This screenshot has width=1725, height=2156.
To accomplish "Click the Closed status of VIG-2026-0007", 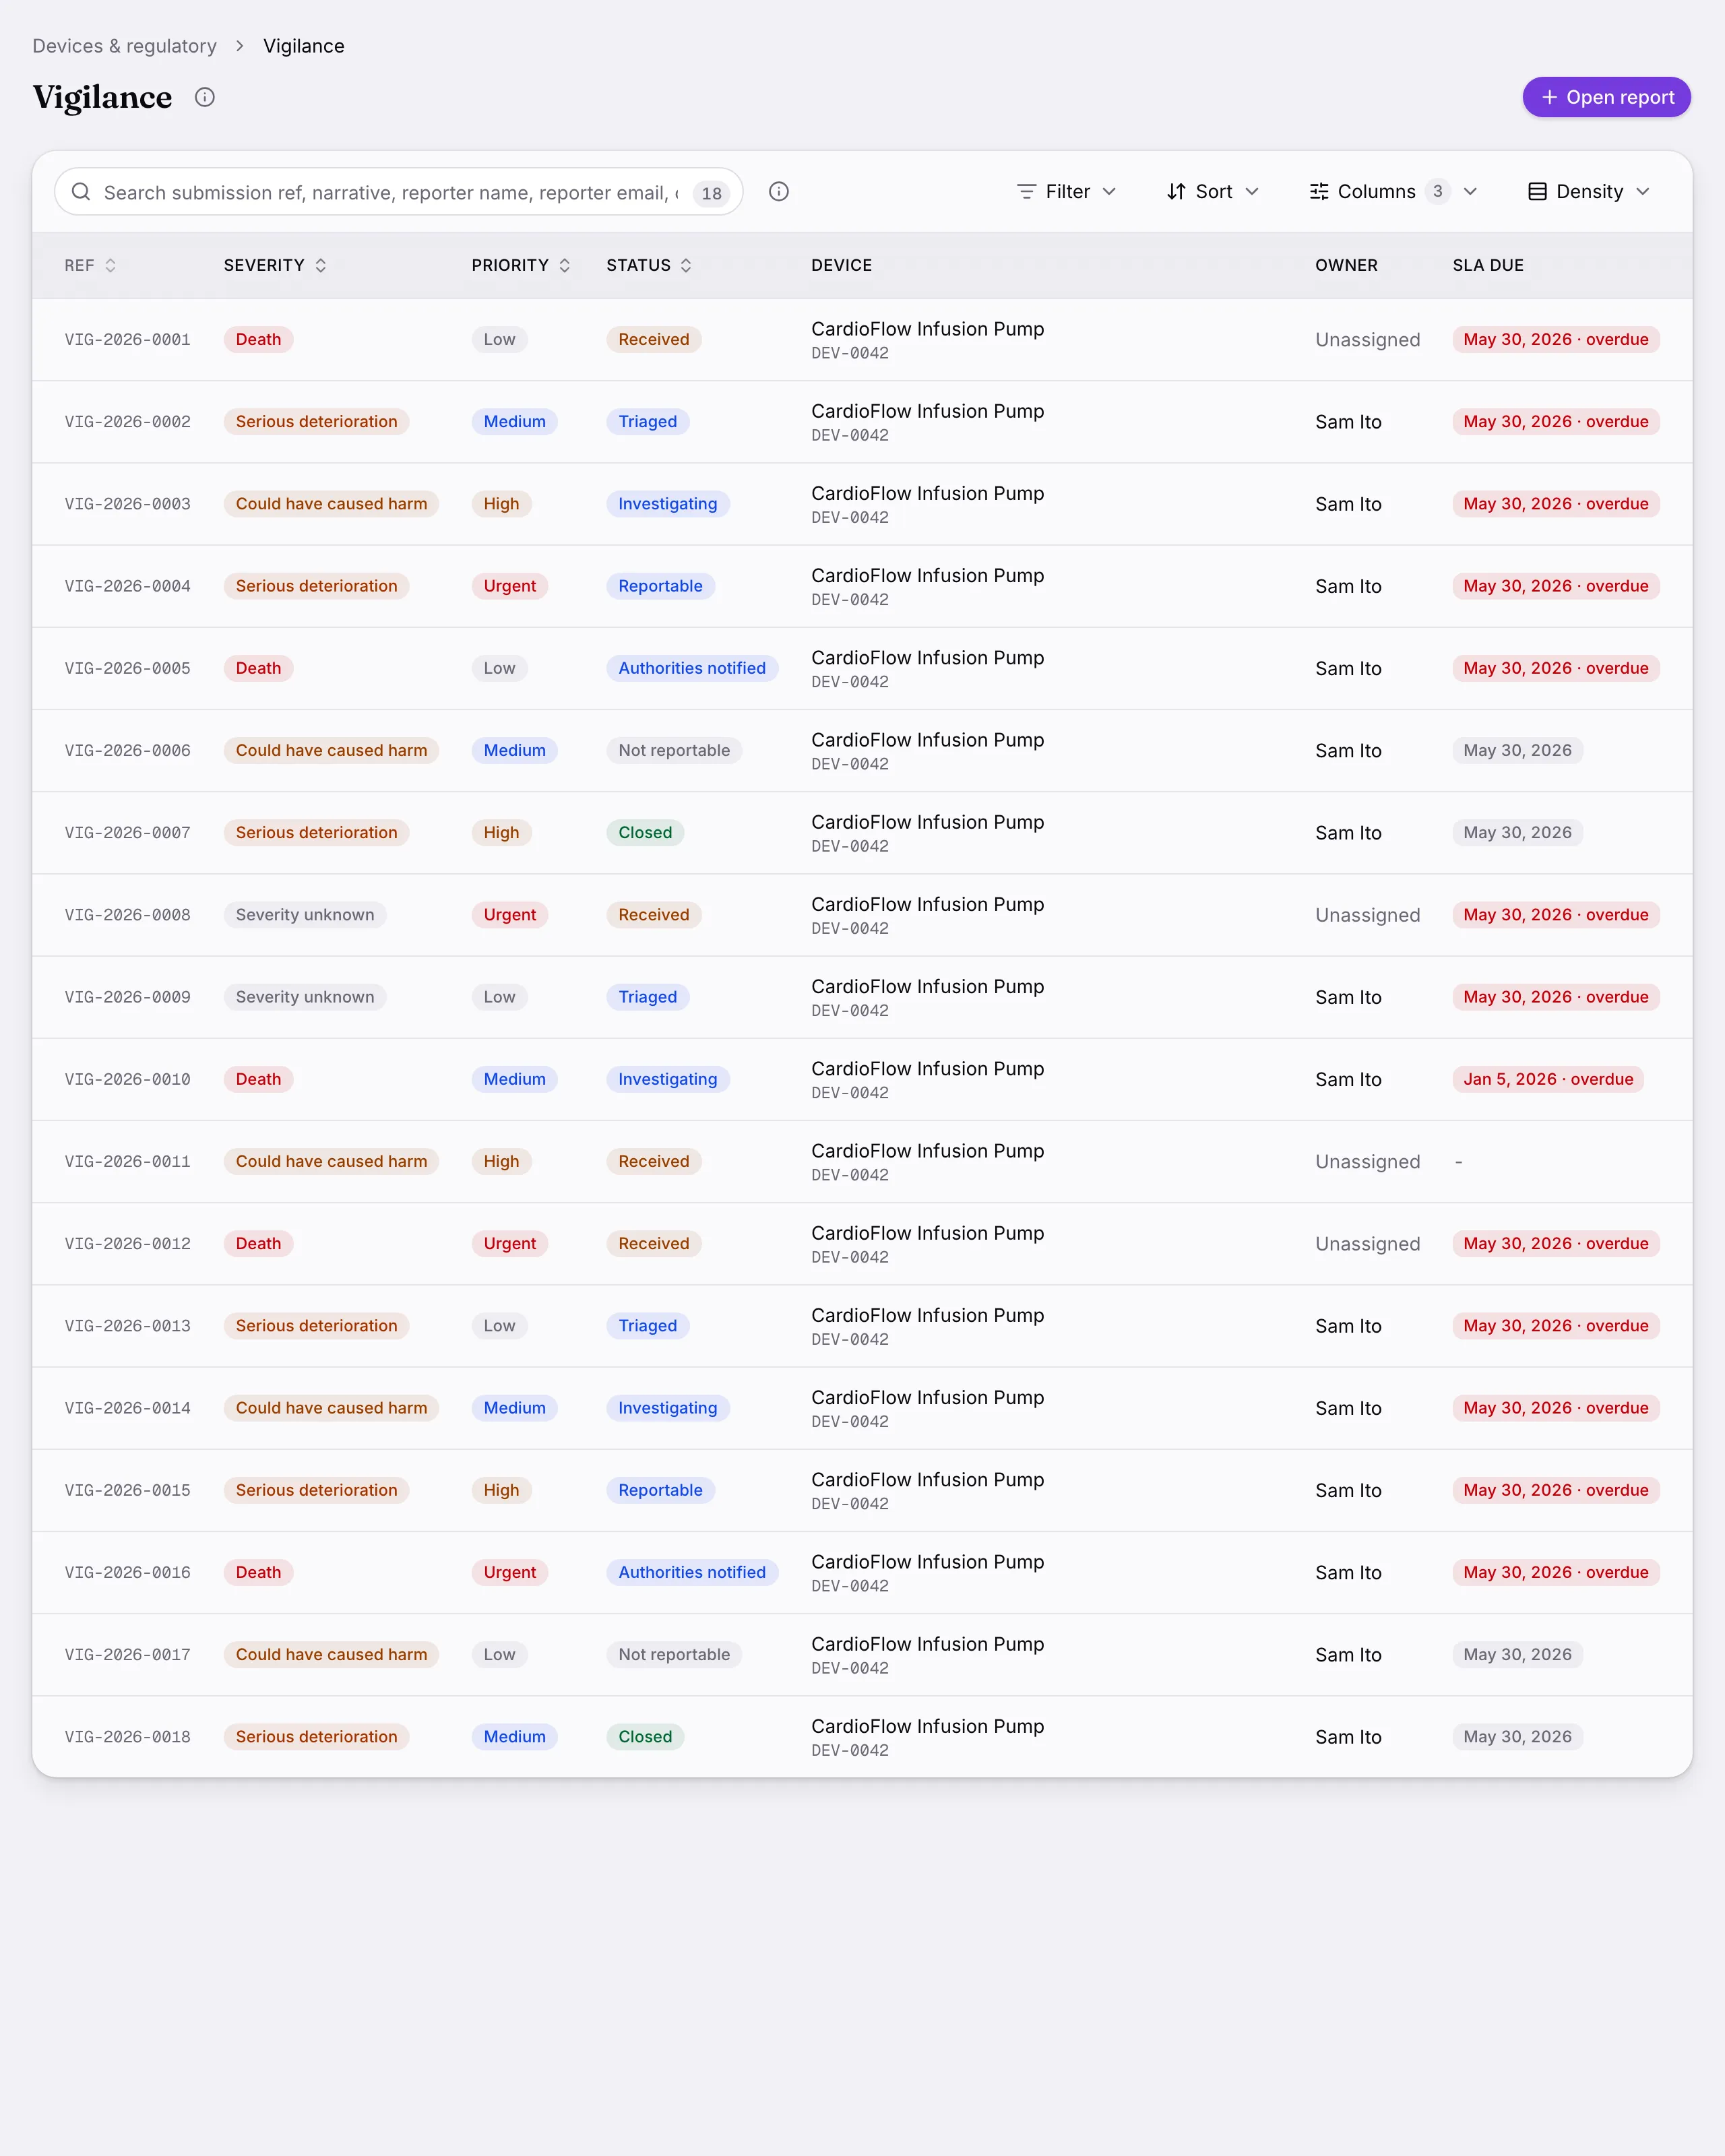I will pos(645,833).
